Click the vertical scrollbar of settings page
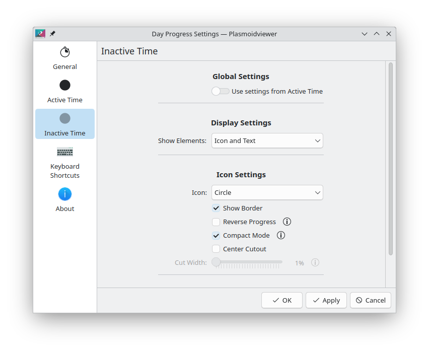Viewport: 429px width, 352px height. (x=391, y=159)
